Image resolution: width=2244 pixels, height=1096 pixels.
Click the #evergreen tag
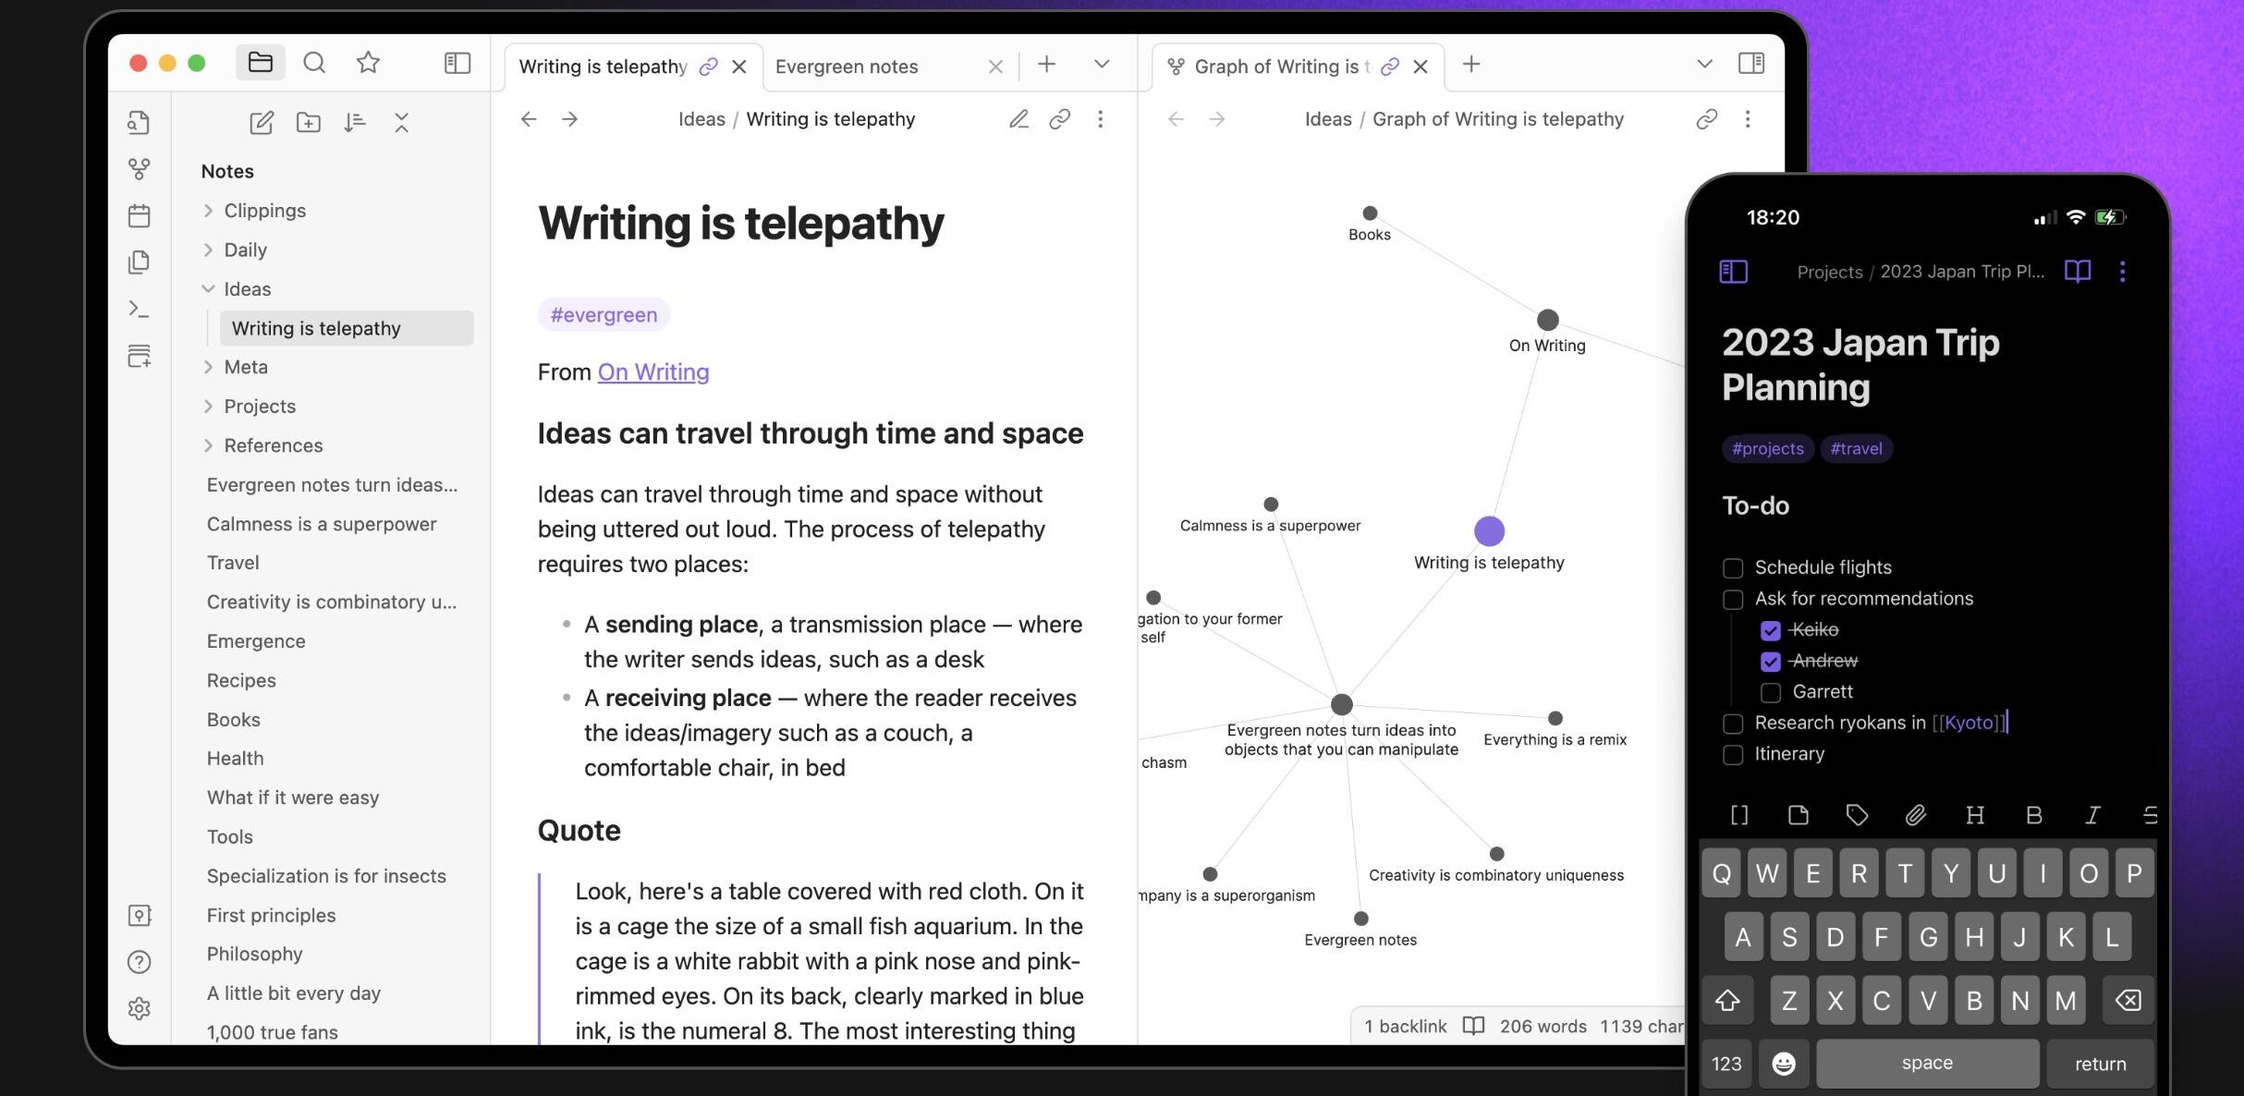[x=604, y=315]
